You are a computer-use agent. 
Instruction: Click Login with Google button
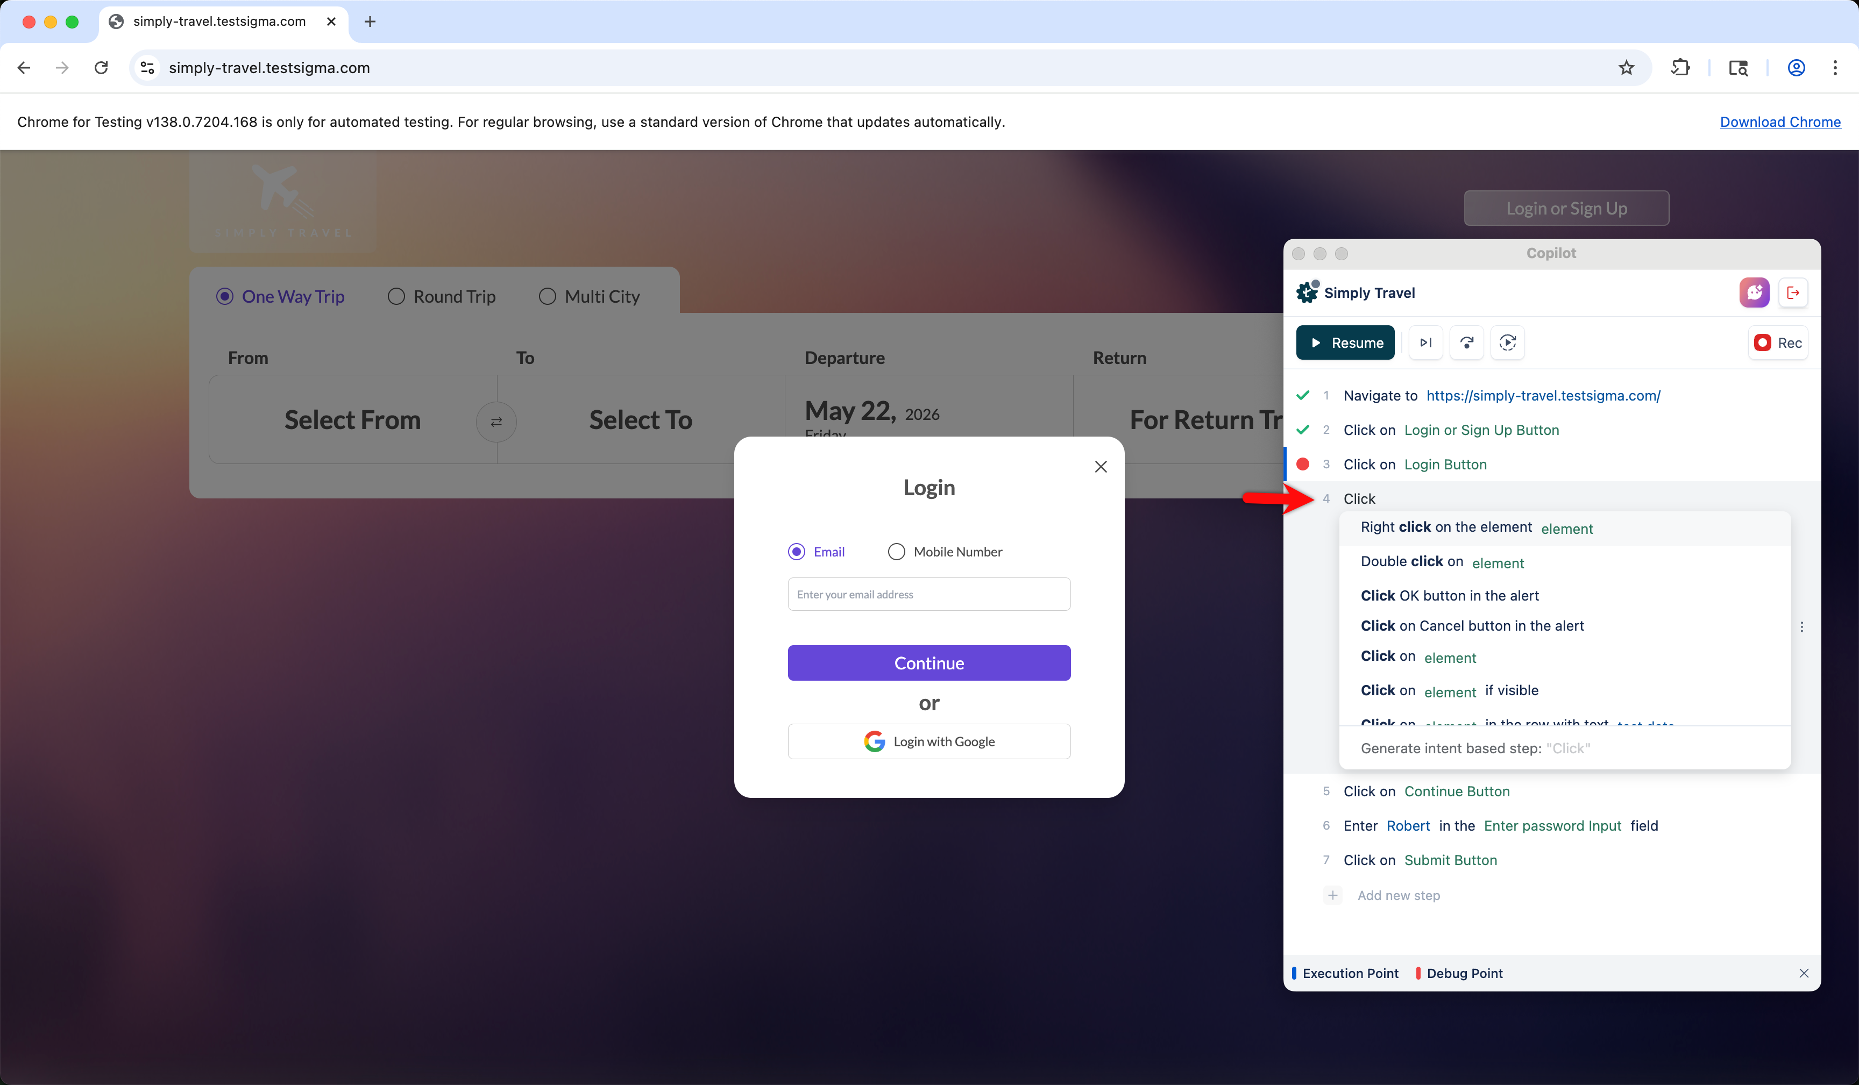click(929, 741)
